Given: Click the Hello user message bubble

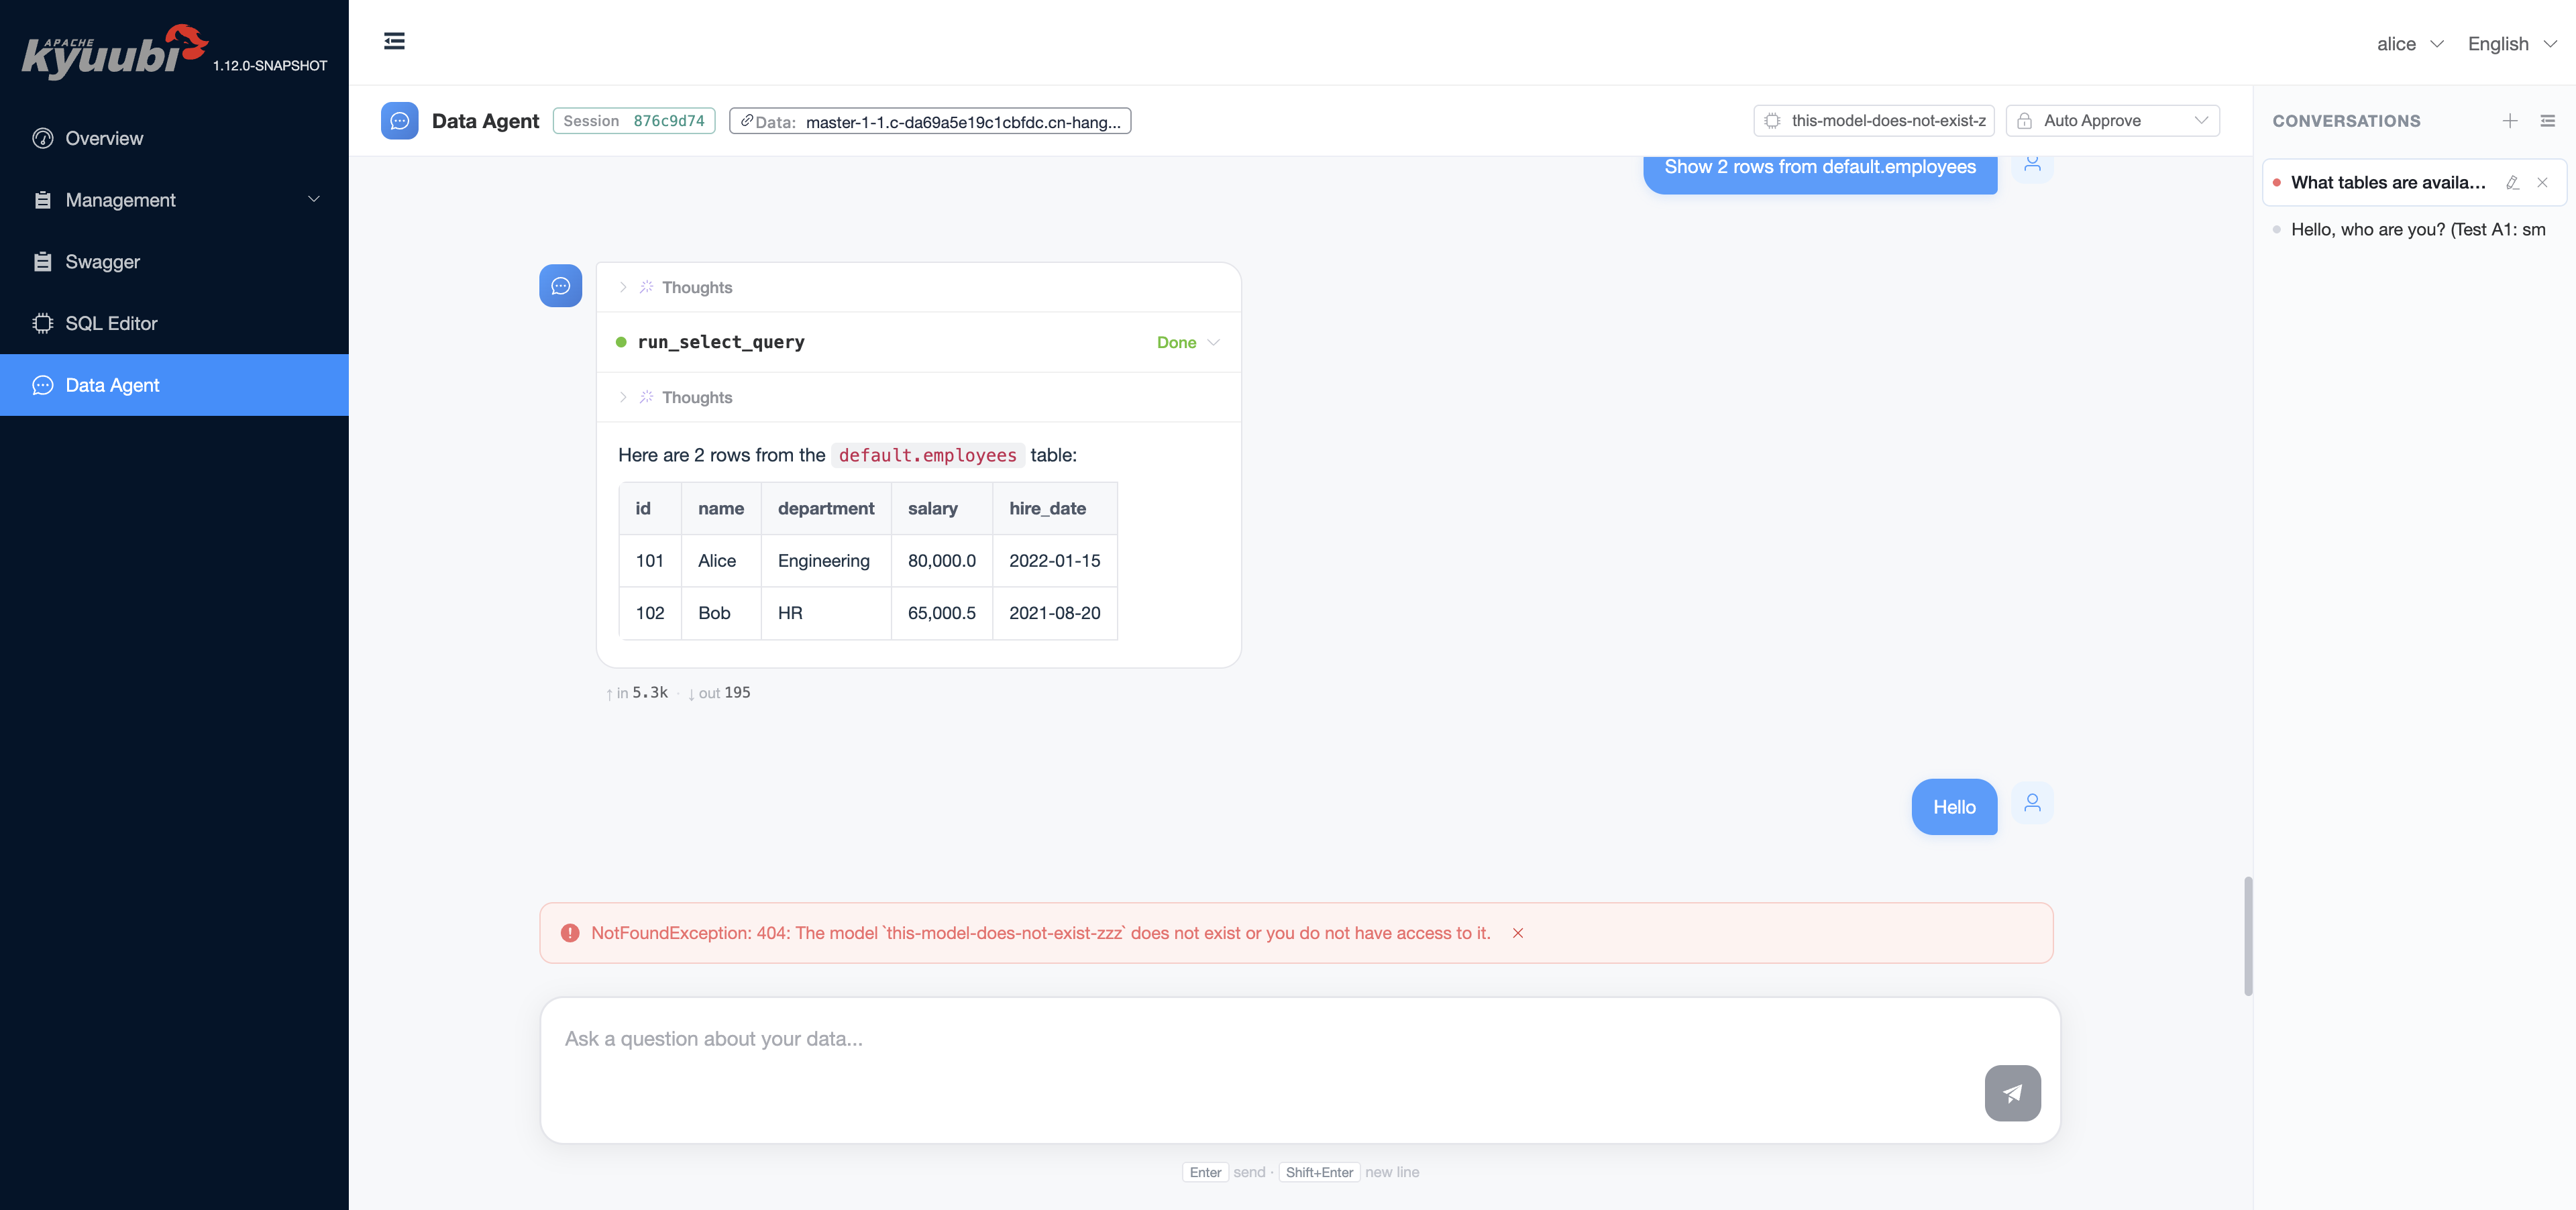Looking at the screenshot, I should click(x=1954, y=807).
